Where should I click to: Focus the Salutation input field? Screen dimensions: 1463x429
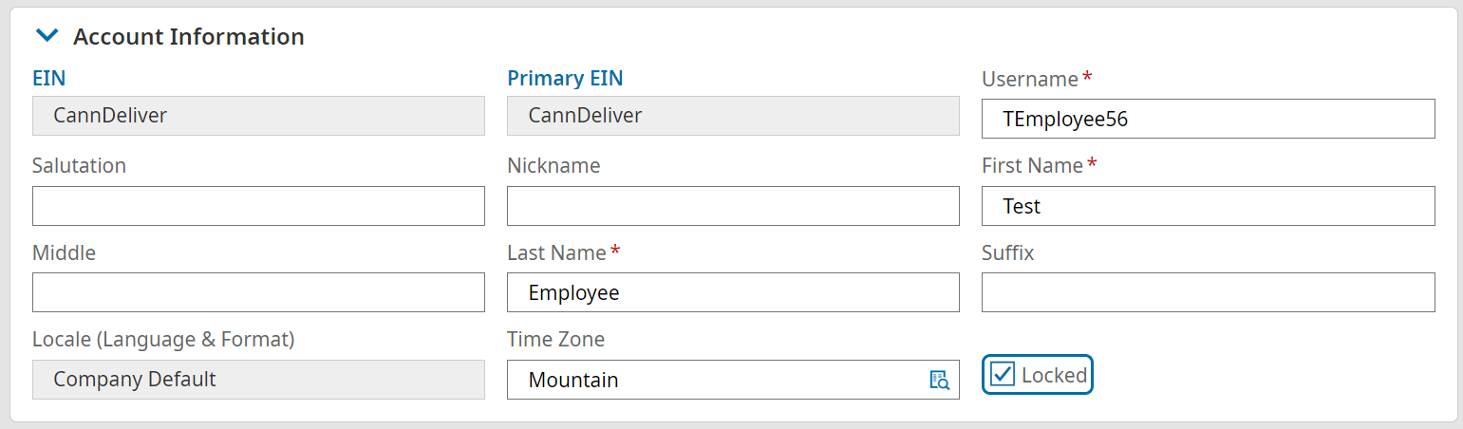pyautogui.click(x=258, y=206)
